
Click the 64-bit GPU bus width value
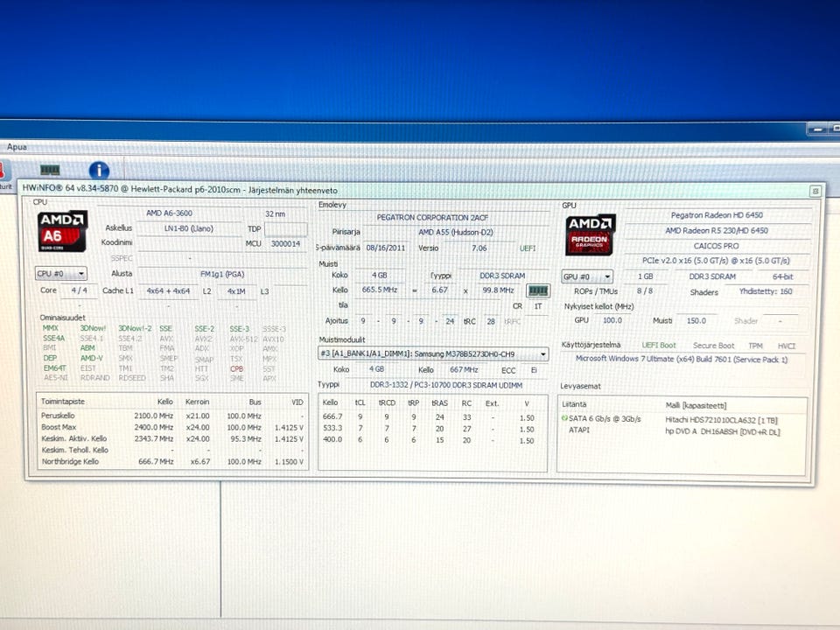tap(782, 277)
